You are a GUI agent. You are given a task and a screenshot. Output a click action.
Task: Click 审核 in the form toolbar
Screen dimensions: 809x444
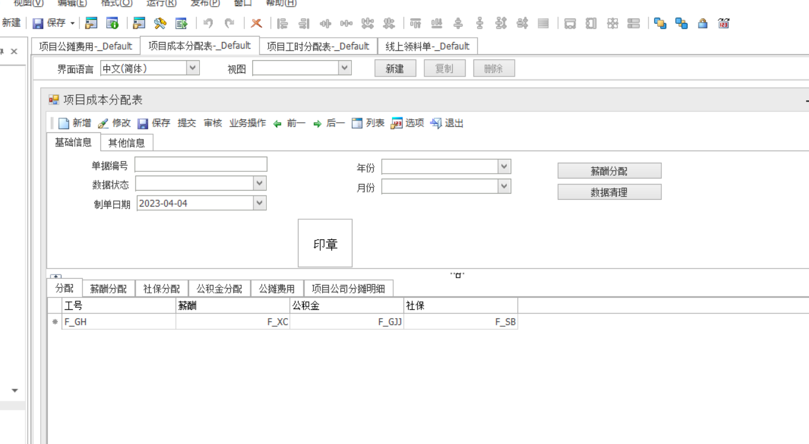coord(213,123)
